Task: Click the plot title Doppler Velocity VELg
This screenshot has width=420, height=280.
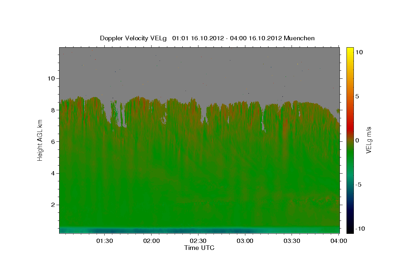Action: coord(133,38)
